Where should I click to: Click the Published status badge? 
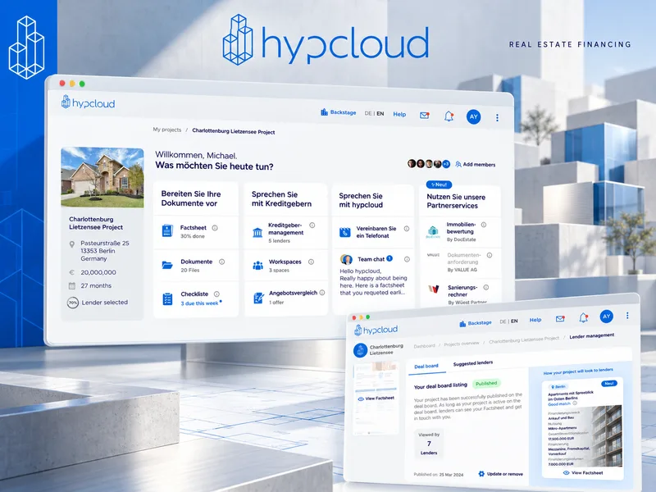486,383
